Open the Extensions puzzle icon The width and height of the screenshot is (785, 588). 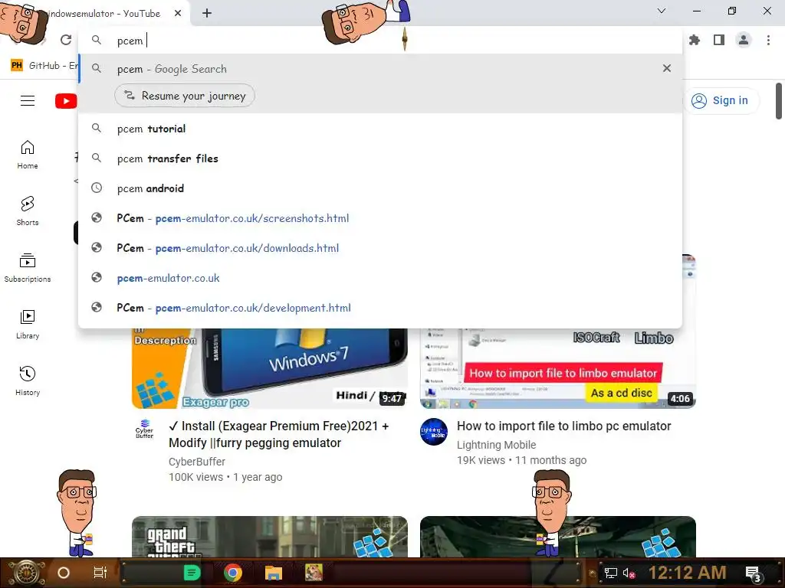pyautogui.click(x=695, y=40)
